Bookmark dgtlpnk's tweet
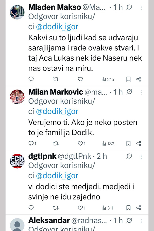 click(x=128, y=208)
